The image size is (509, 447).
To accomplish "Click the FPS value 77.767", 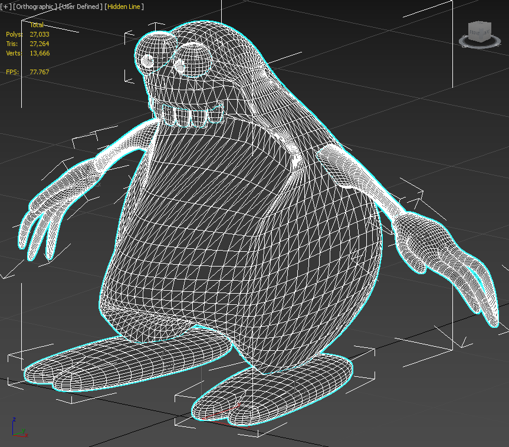I will (x=40, y=72).
